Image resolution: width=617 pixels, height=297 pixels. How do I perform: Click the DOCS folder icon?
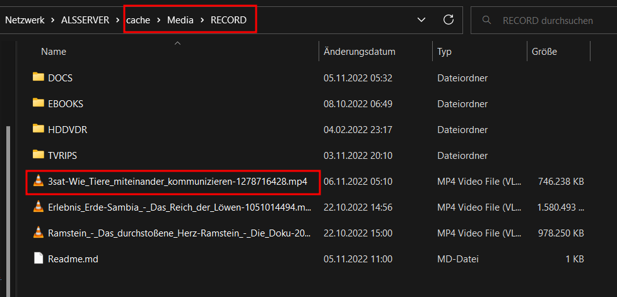(x=38, y=77)
